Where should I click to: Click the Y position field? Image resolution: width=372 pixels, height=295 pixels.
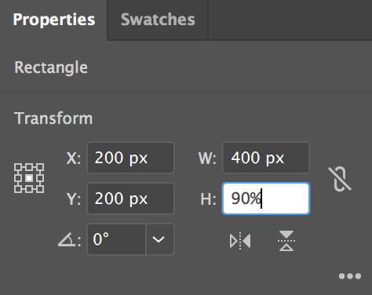(x=130, y=198)
